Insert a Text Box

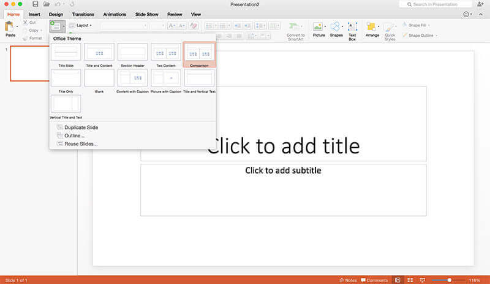point(352,28)
